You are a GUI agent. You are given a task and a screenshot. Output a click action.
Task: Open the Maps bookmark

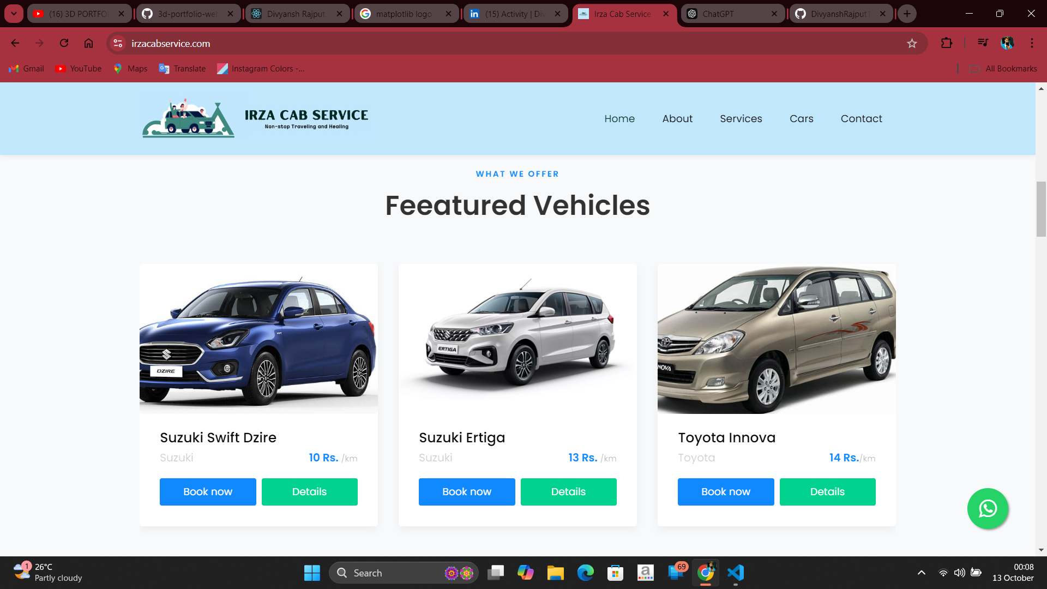pos(130,69)
